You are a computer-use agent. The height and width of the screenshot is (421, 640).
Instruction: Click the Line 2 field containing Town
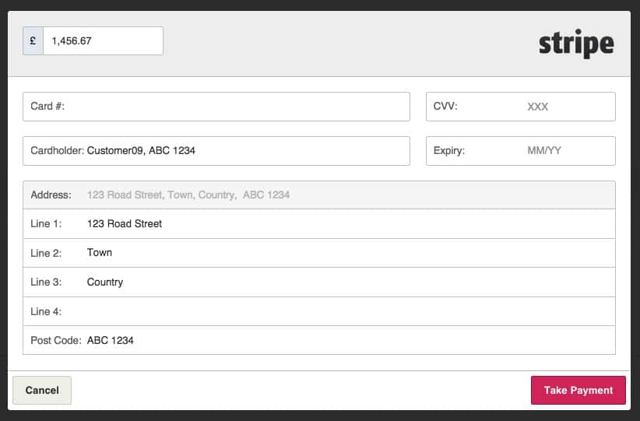pos(343,253)
